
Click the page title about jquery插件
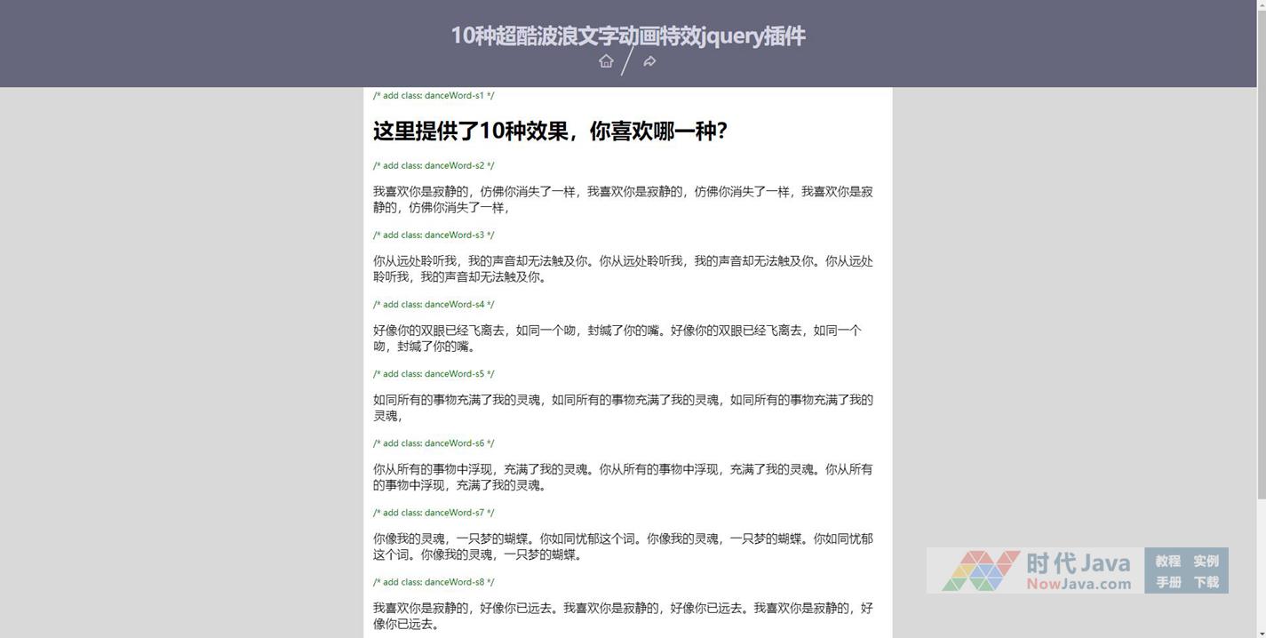point(627,36)
